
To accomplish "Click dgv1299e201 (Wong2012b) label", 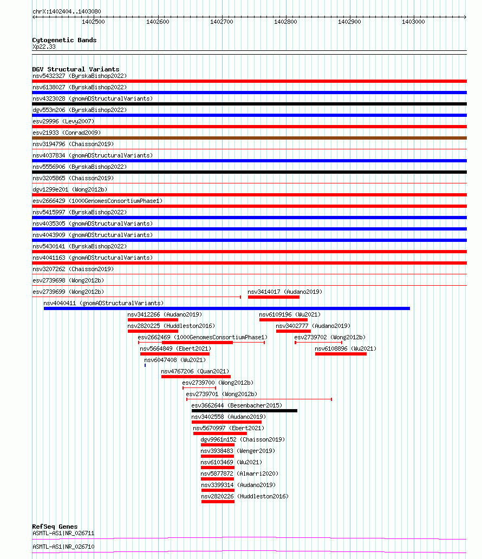I will pos(70,189).
